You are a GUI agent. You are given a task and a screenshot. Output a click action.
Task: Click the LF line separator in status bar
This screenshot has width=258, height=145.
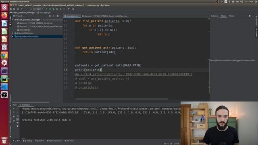click(x=171, y=143)
